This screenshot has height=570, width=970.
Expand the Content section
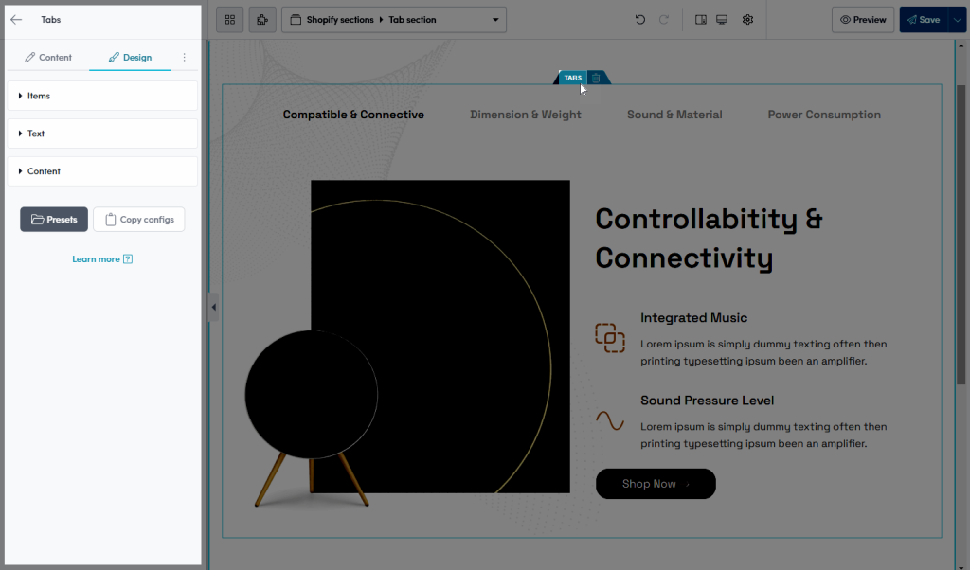(x=102, y=171)
